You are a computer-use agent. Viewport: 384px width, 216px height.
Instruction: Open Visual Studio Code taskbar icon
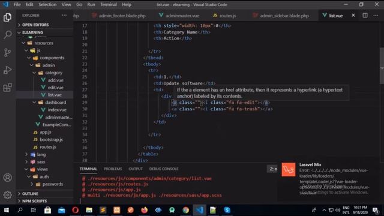(199, 210)
